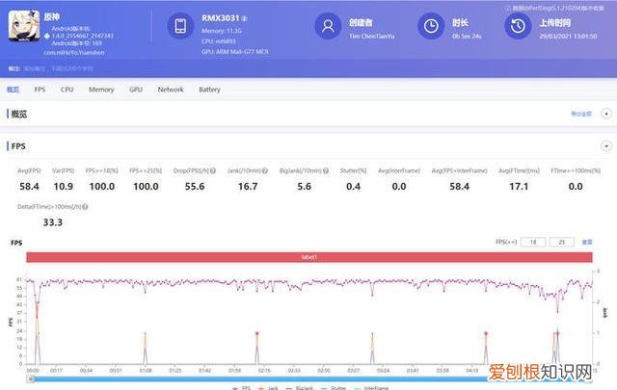The height and width of the screenshot is (390, 617).
Task: Click the red label1 bar above chart
Action: click(x=308, y=257)
